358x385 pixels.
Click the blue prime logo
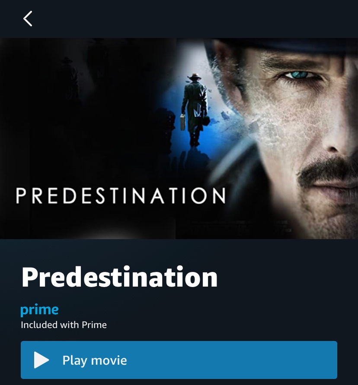(x=39, y=310)
